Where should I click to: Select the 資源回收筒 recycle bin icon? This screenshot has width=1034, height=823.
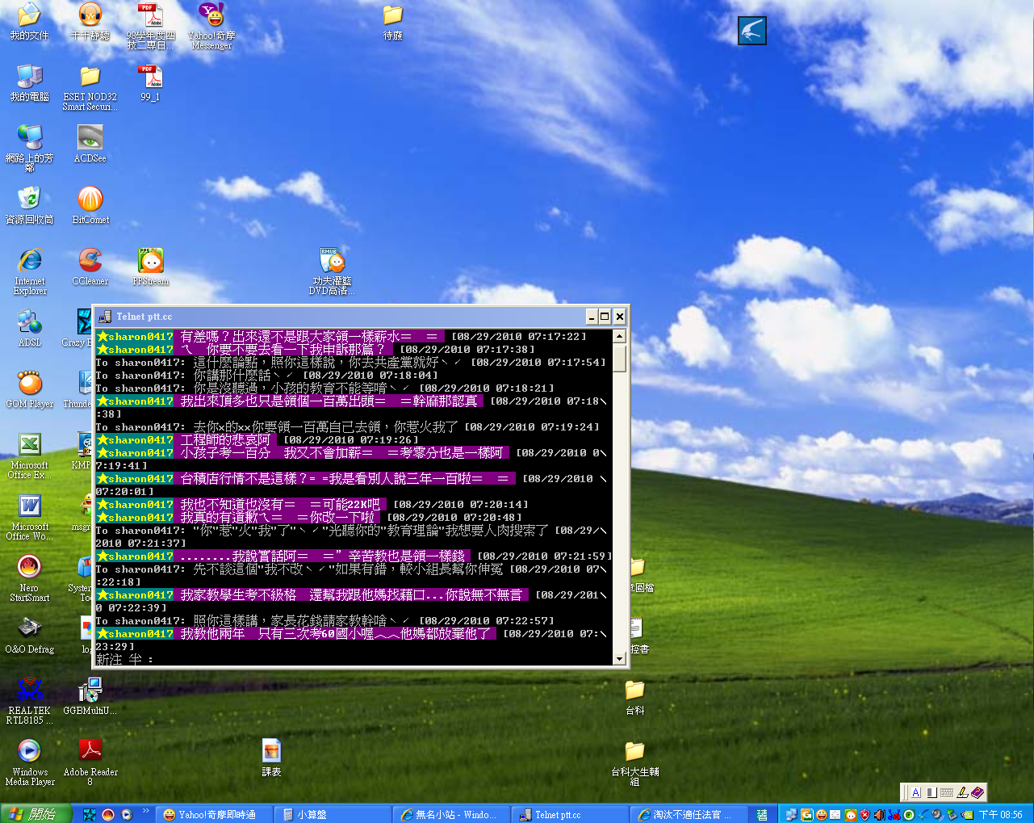click(29, 200)
